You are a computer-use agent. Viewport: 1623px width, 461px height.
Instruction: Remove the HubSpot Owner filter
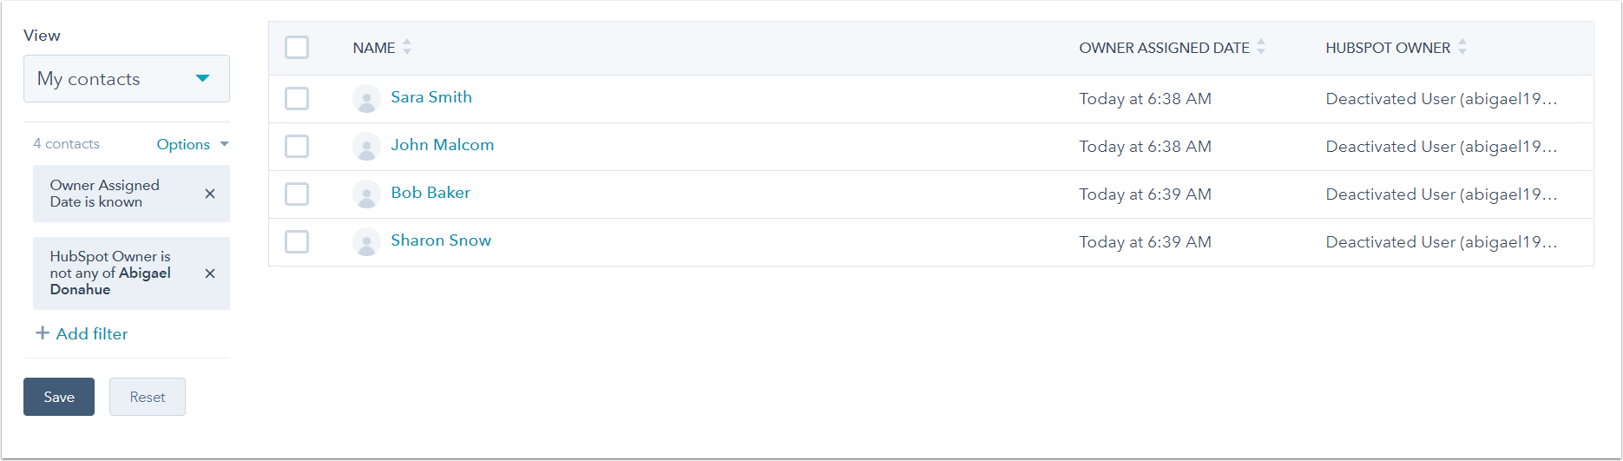click(x=210, y=273)
